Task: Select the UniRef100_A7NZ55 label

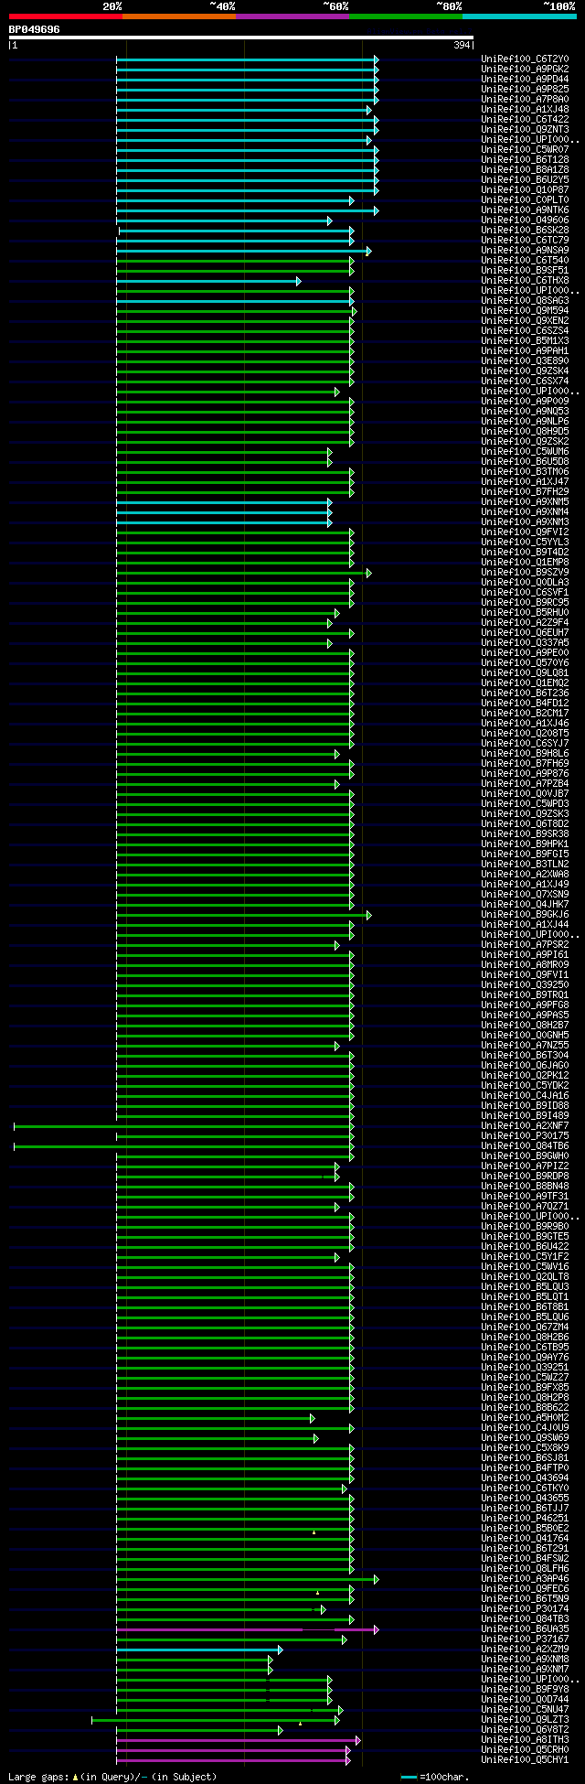Action: [x=525, y=1046]
